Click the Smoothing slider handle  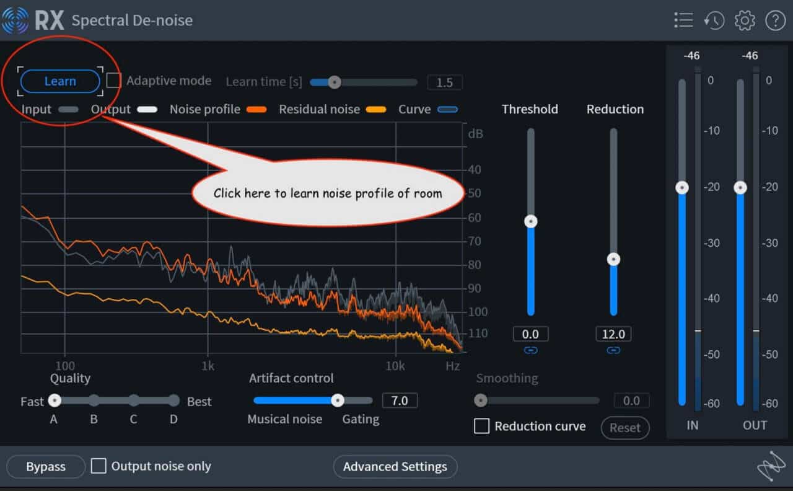coord(481,400)
